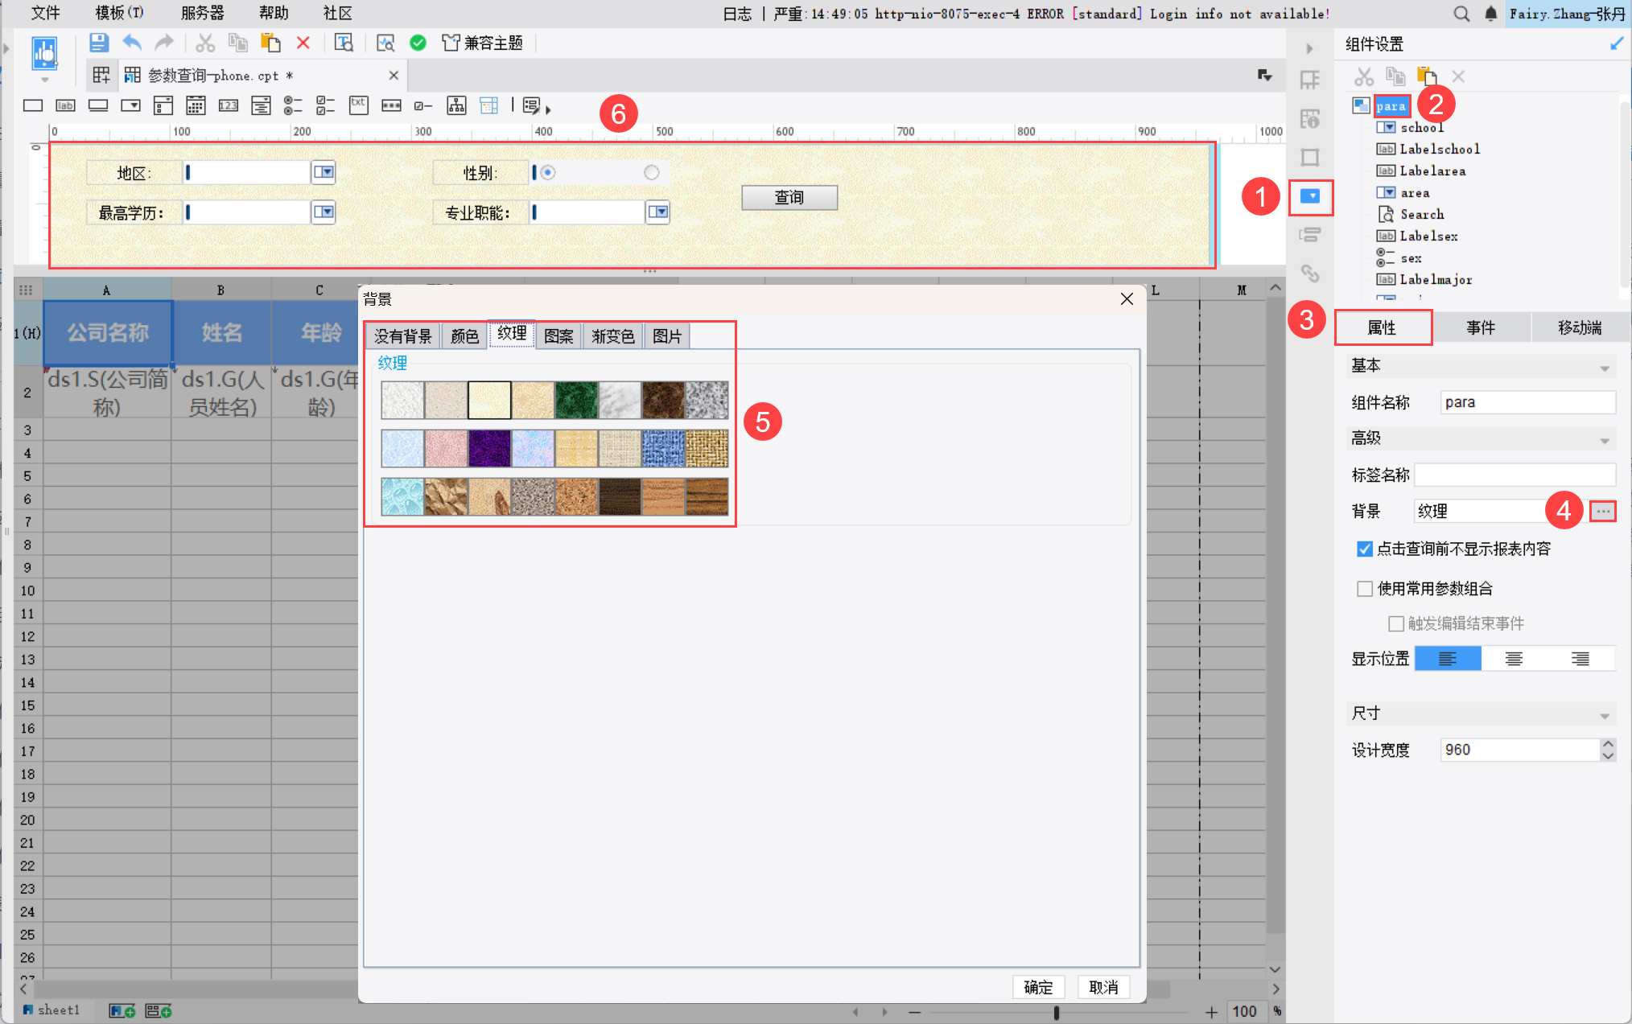The height and width of the screenshot is (1024, 1632).
Task: Click the save icon in toolbar
Action: coord(98,43)
